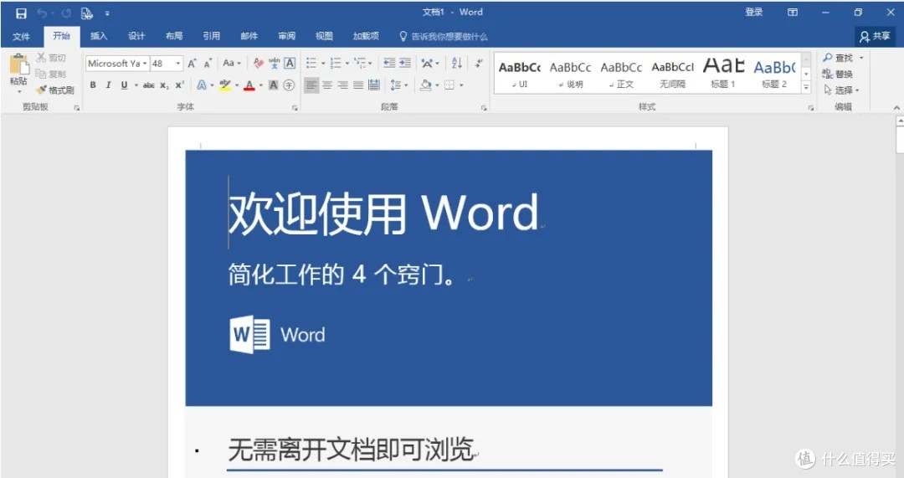The width and height of the screenshot is (904, 478).
Task: Click the 告诉我你想要做什么 search box
Action: (444, 36)
